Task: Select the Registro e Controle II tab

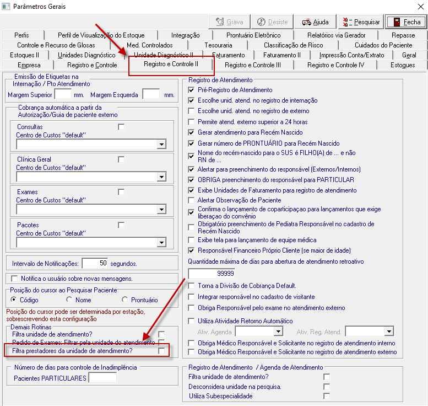Action: point(171,64)
